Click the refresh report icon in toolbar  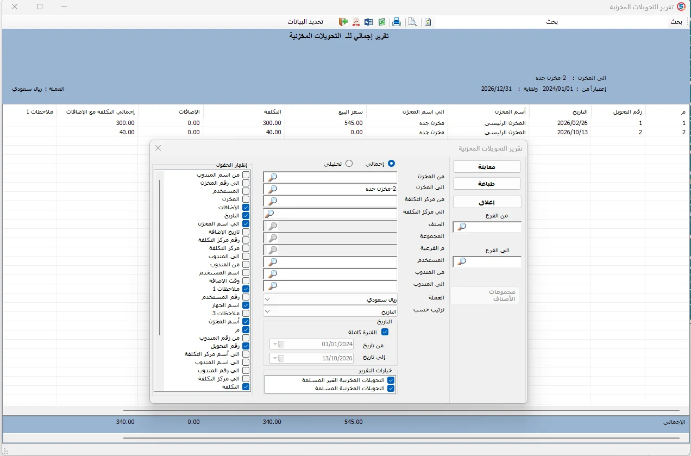[428, 22]
